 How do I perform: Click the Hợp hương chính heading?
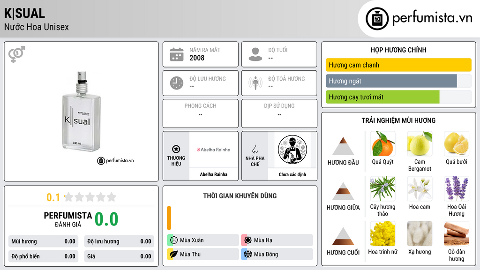coord(398,50)
